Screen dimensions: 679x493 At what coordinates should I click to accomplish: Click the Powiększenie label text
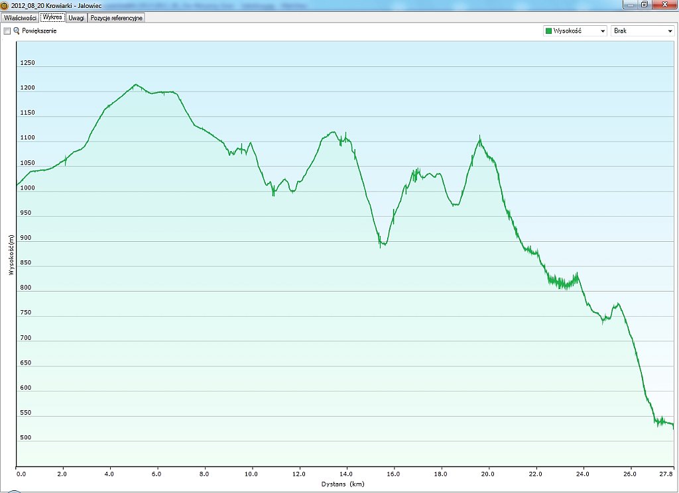click(x=39, y=31)
